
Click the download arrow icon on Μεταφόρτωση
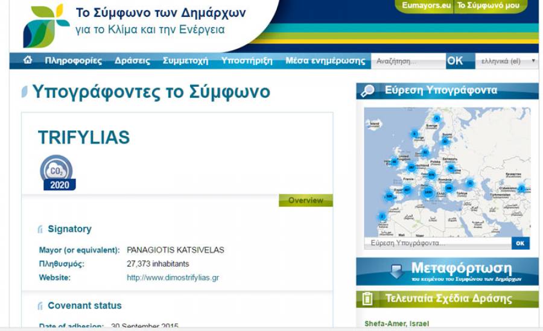396,271
